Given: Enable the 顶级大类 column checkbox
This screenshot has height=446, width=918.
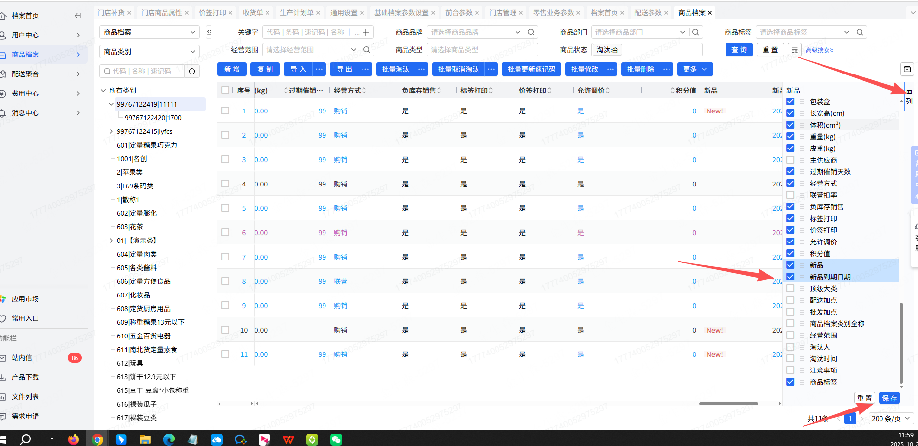Looking at the screenshot, I should 790,289.
